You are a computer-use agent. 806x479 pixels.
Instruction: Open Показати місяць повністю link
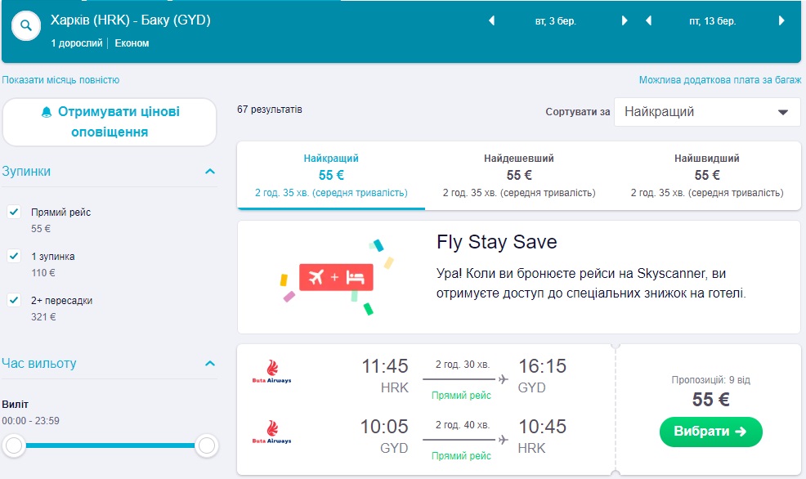[x=61, y=80]
